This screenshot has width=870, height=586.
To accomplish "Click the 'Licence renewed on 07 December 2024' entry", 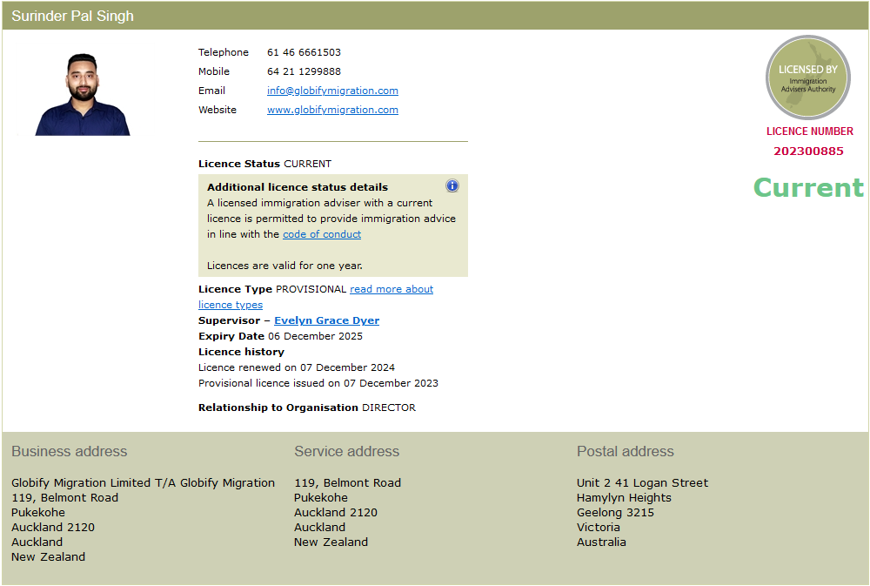I will pyautogui.click(x=297, y=367).
